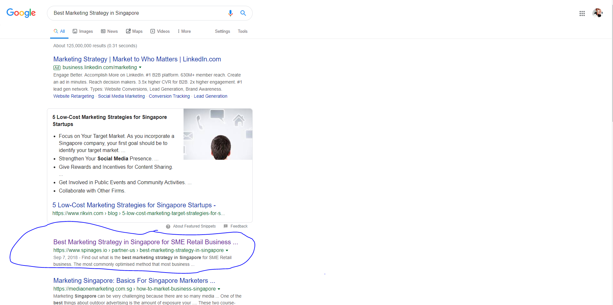Click the 'Focus on Your Target Market' bullet
The height and width of the screenshot is (305, 613).
(116, 143)
